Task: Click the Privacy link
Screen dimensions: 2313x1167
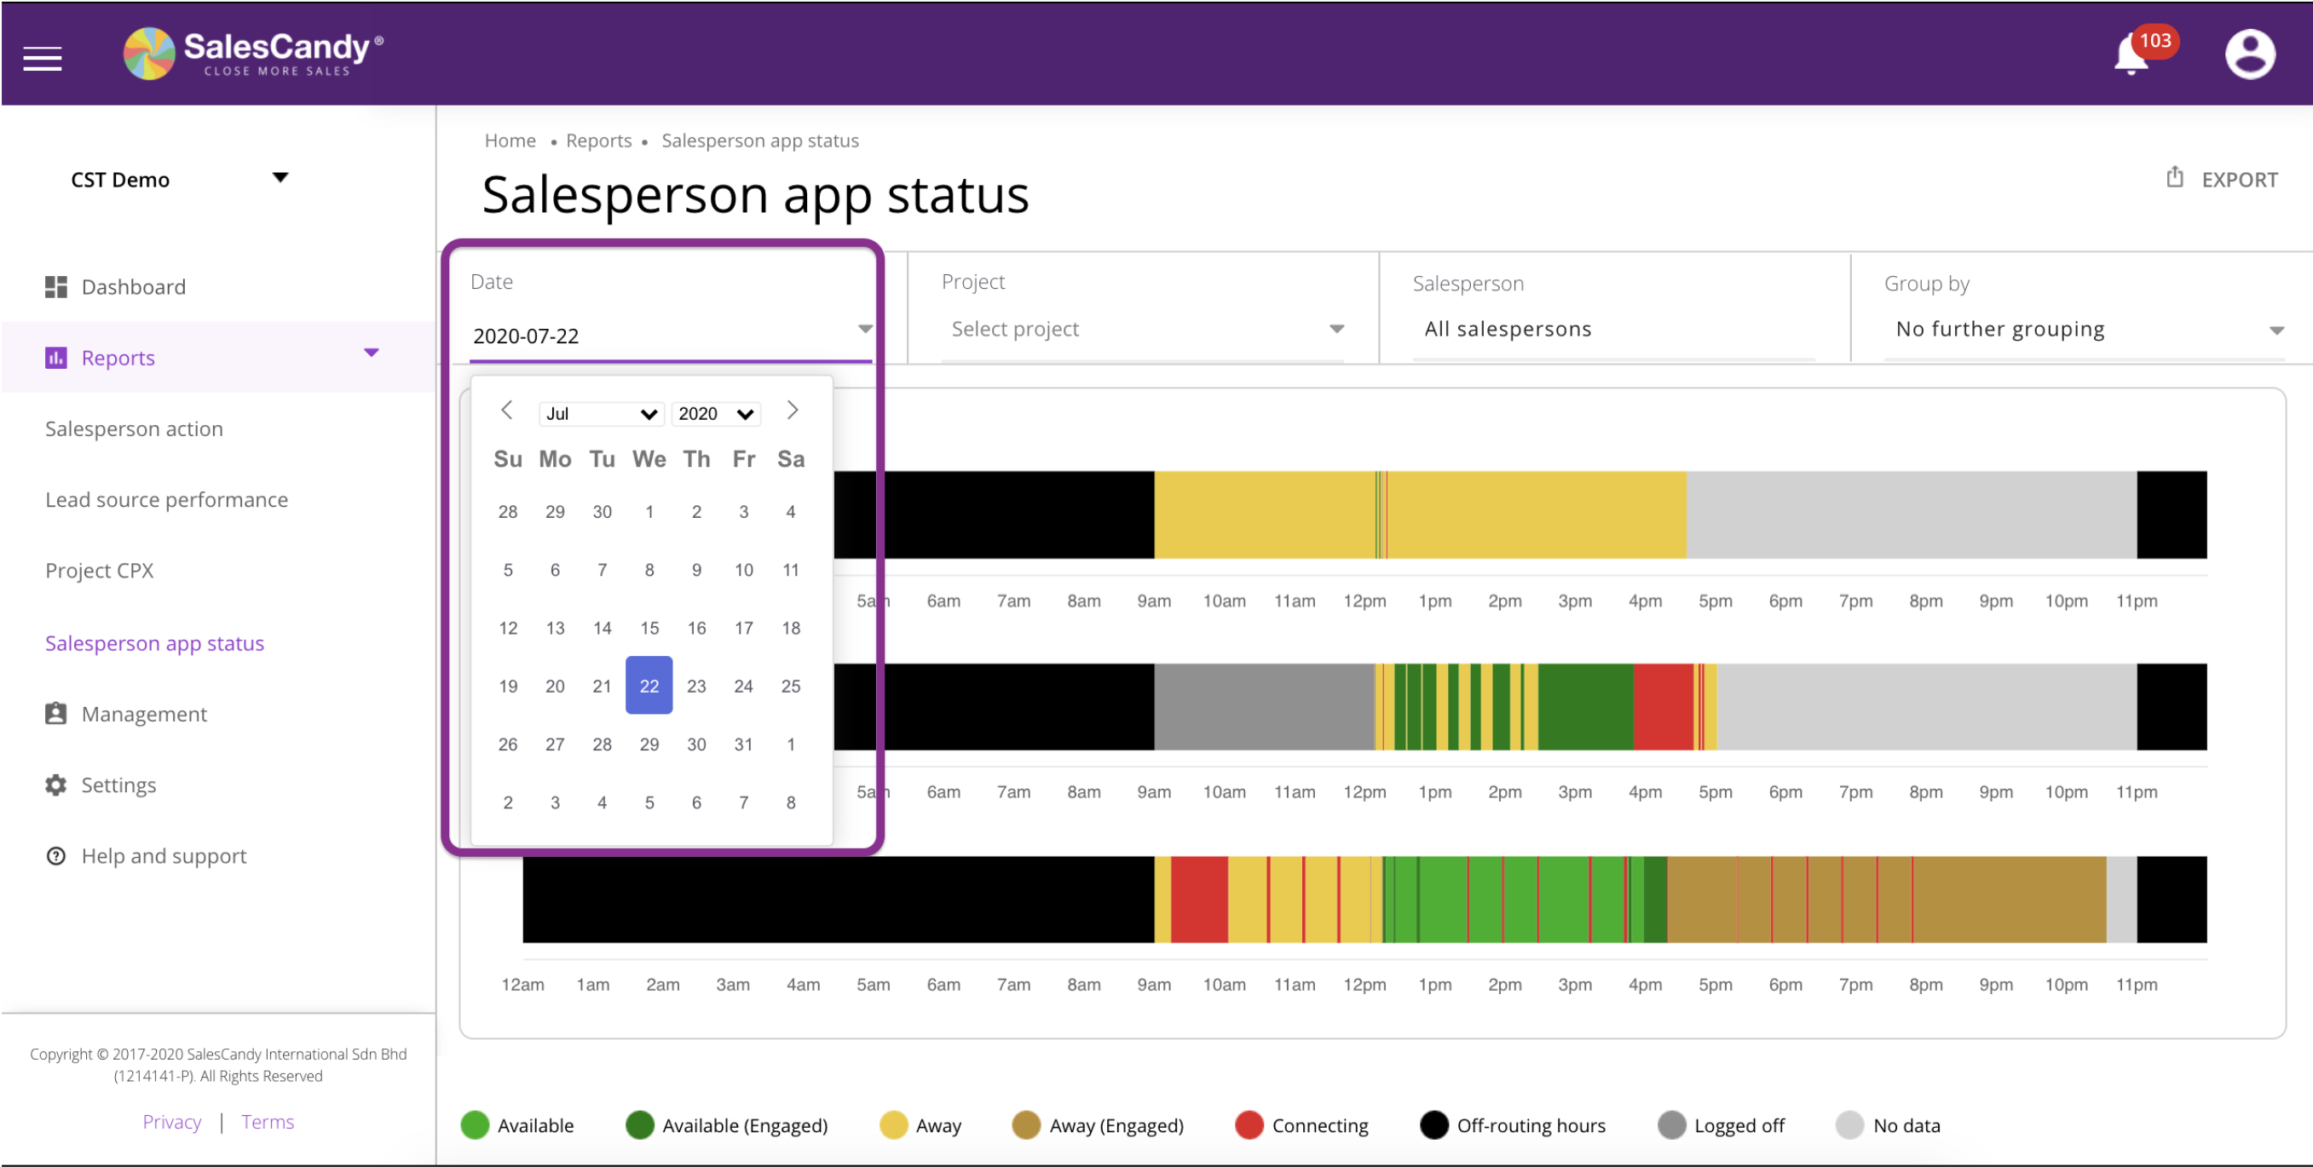Action: point(171,1121)
